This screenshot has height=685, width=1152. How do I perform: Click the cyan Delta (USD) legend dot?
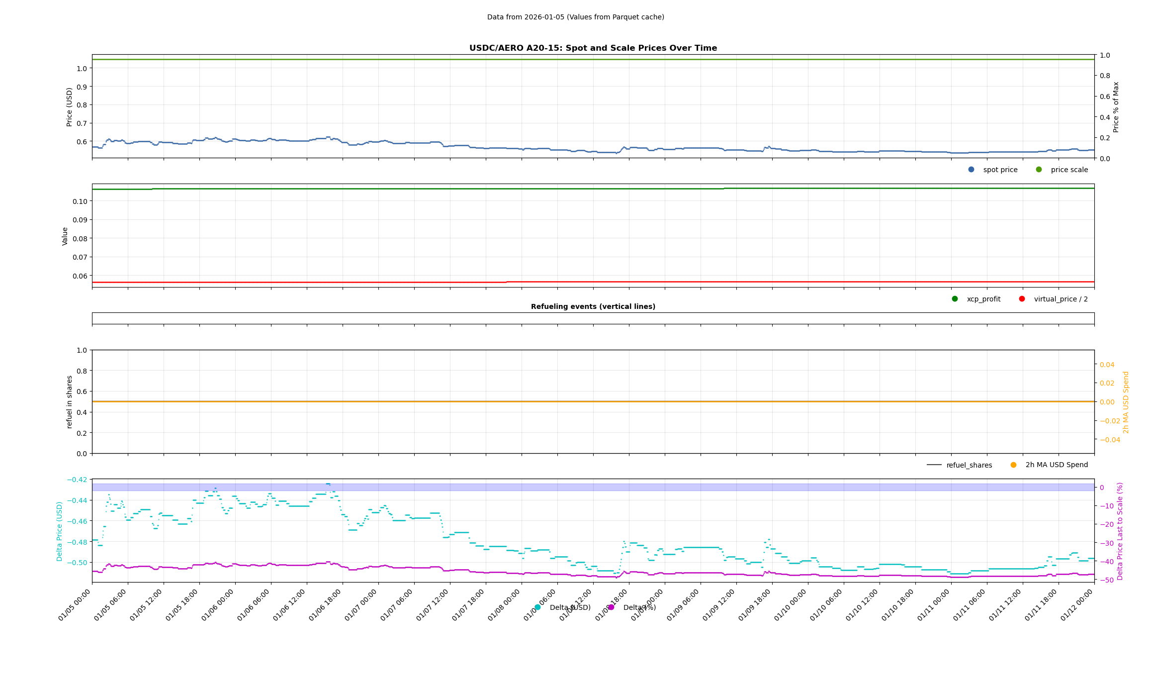tap(537, 607)
